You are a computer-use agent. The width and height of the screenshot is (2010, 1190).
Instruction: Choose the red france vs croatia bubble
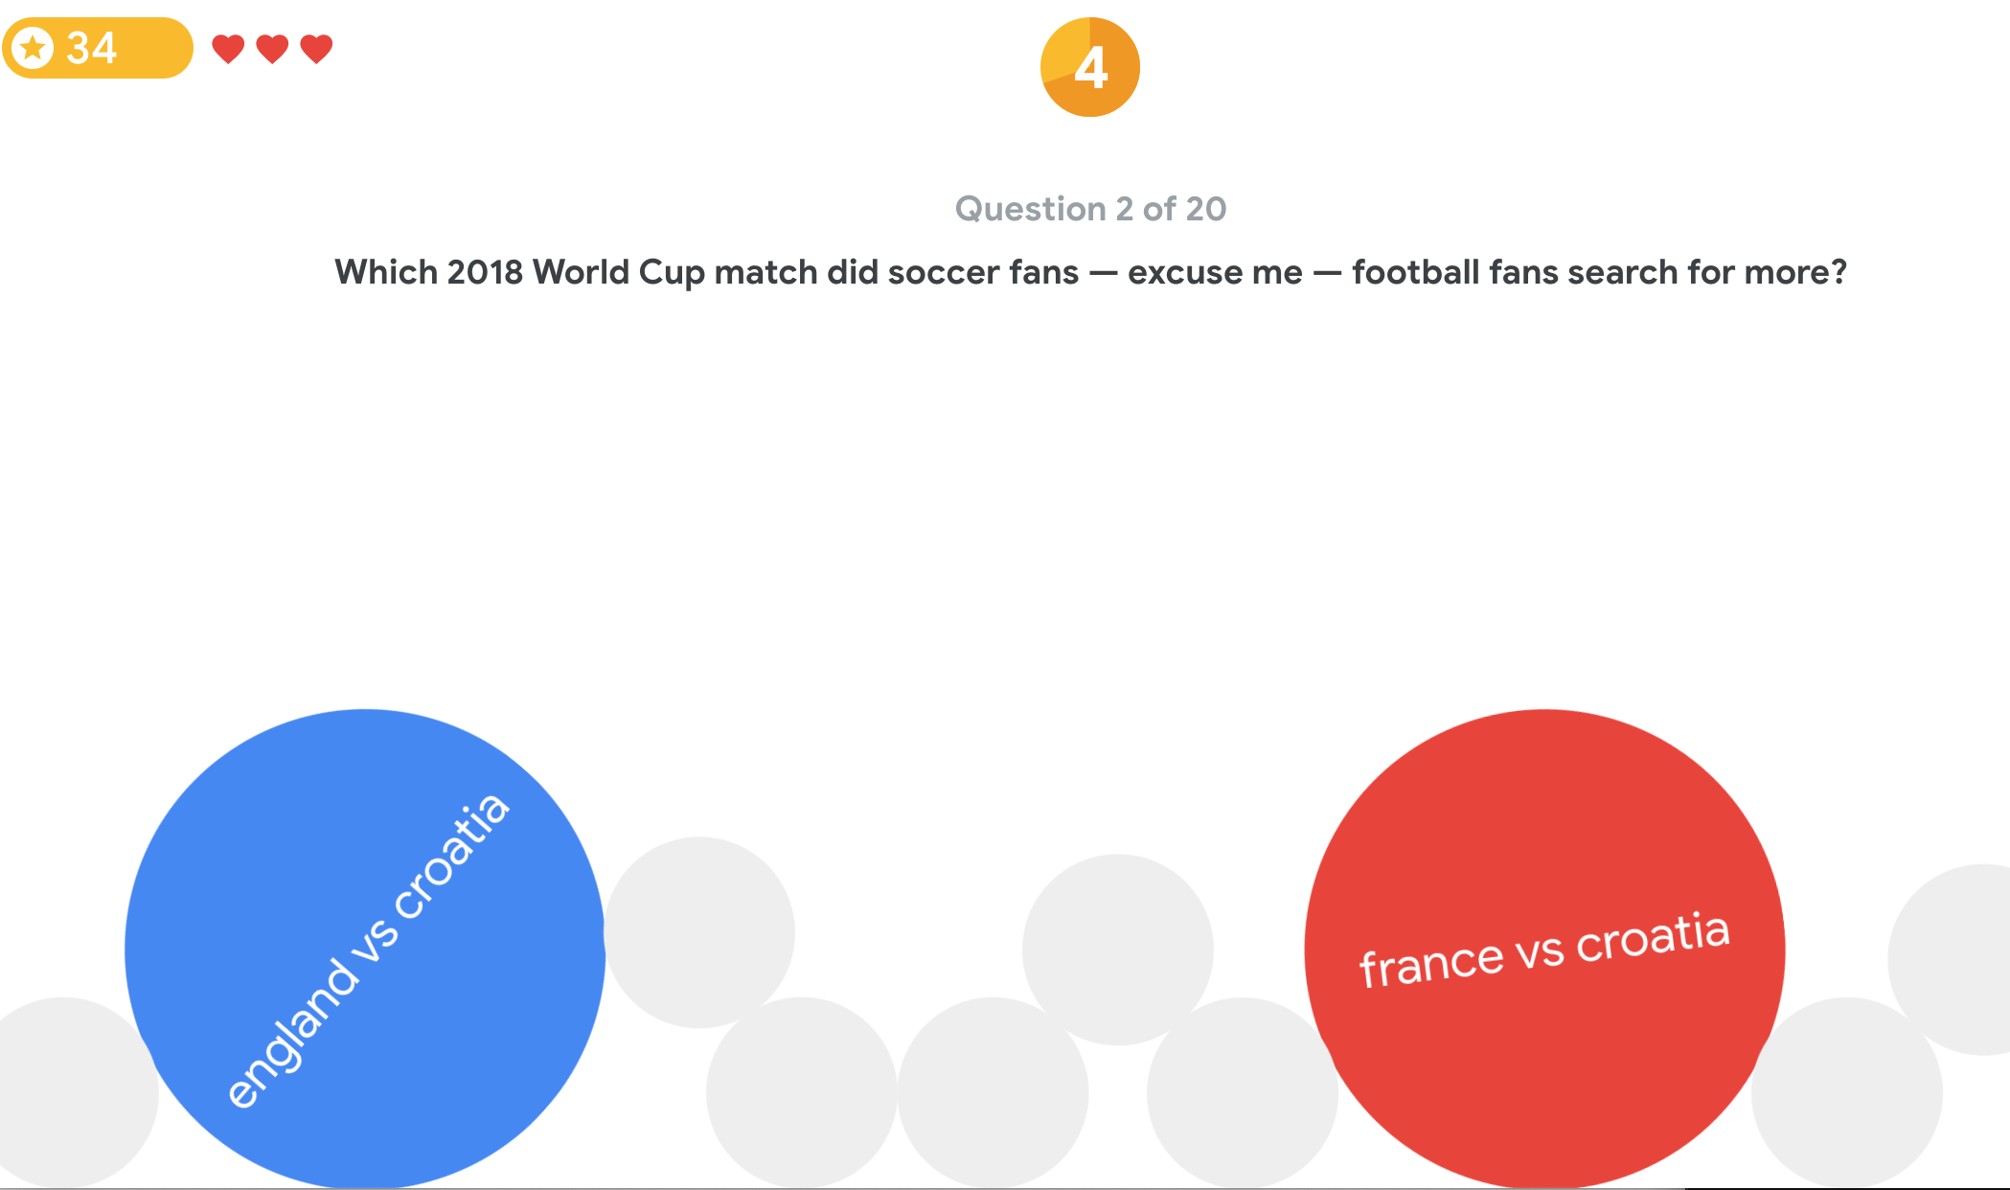[1544, 949]
